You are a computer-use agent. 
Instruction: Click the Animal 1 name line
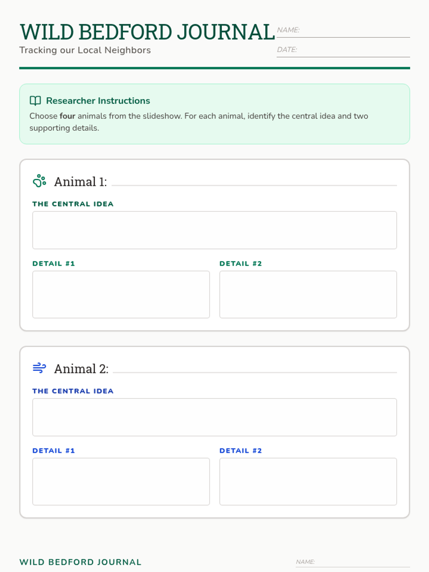tap(254, 185)
